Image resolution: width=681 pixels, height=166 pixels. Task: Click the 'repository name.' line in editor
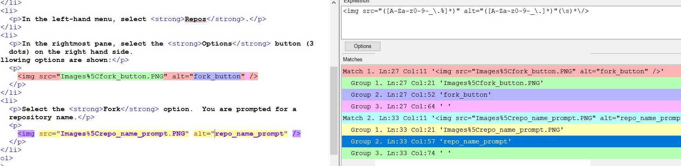pos(52,117)
